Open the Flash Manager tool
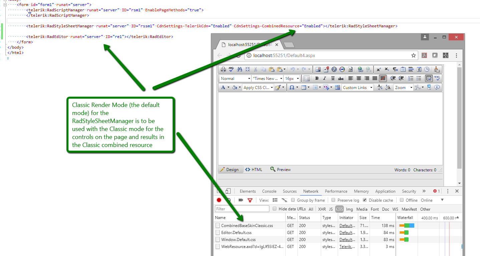Viewport: 480px width, 256px height. (334, 69)
